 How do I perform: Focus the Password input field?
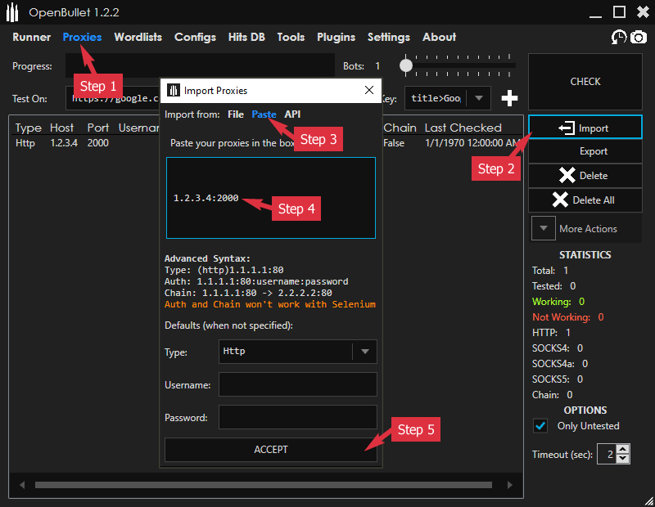point(298,417)
